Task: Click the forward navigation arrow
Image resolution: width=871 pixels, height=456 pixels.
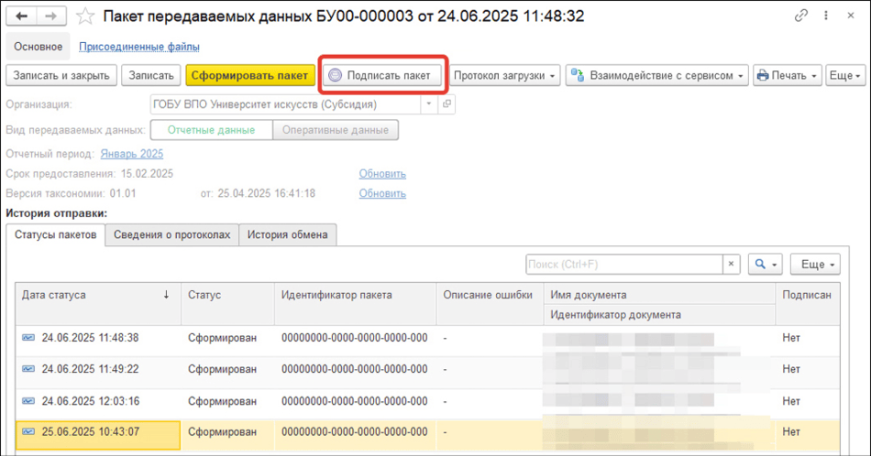Action: 51,16
